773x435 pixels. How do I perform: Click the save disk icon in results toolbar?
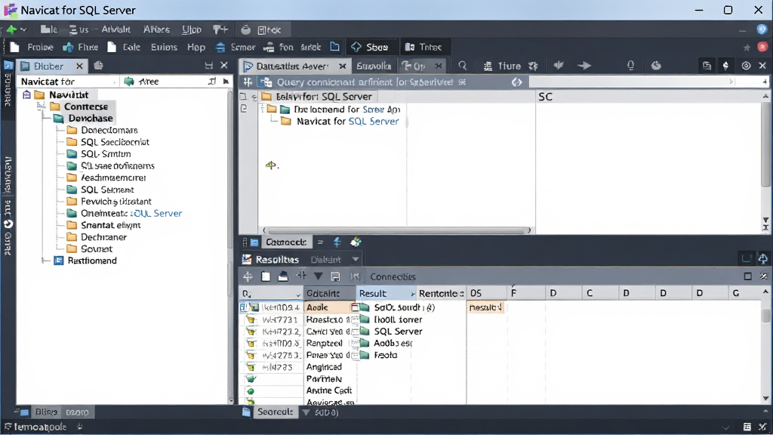click(335, 276)
